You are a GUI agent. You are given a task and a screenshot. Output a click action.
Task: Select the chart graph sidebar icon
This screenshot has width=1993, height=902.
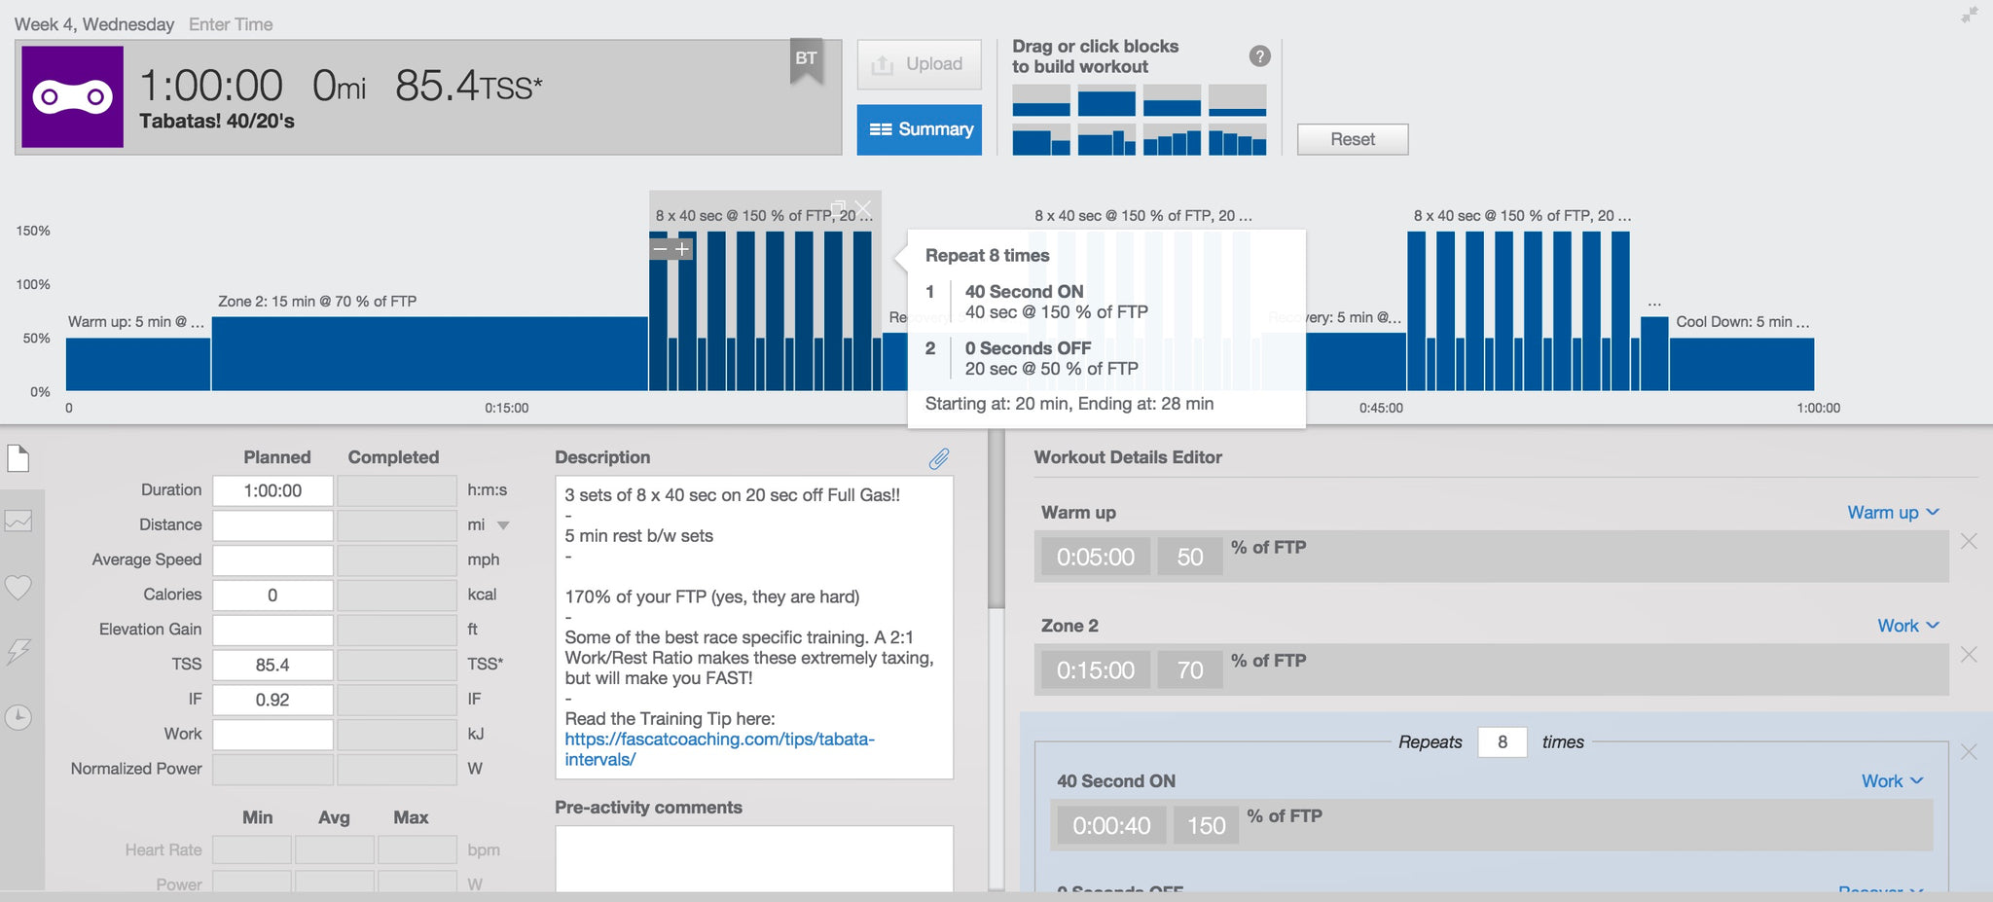(18, 522)
